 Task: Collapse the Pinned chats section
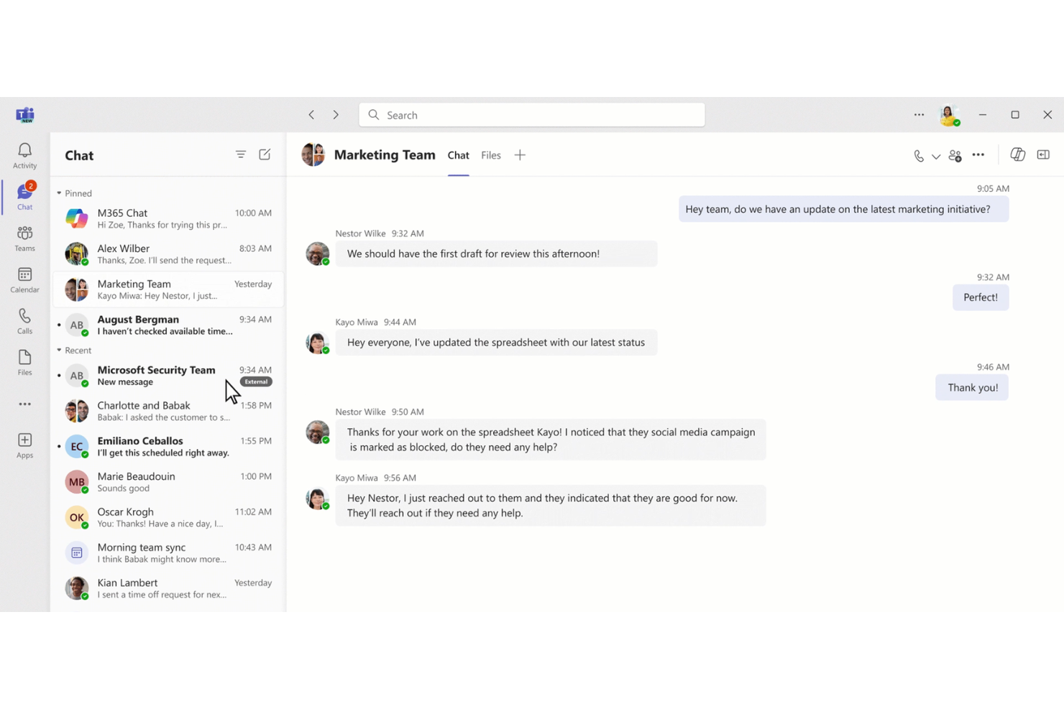(59, 193)
